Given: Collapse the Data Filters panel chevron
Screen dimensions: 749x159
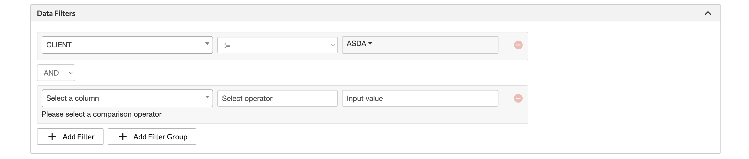Looking at the screenshot, I should pyautogui.click(x=708, y=13).
